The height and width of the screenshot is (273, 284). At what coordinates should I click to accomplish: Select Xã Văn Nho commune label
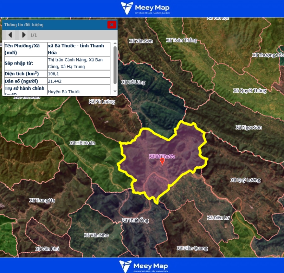pyautogui.click(x=96, y=235)
